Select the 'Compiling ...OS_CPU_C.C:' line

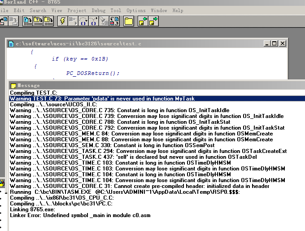coord(157,198)
